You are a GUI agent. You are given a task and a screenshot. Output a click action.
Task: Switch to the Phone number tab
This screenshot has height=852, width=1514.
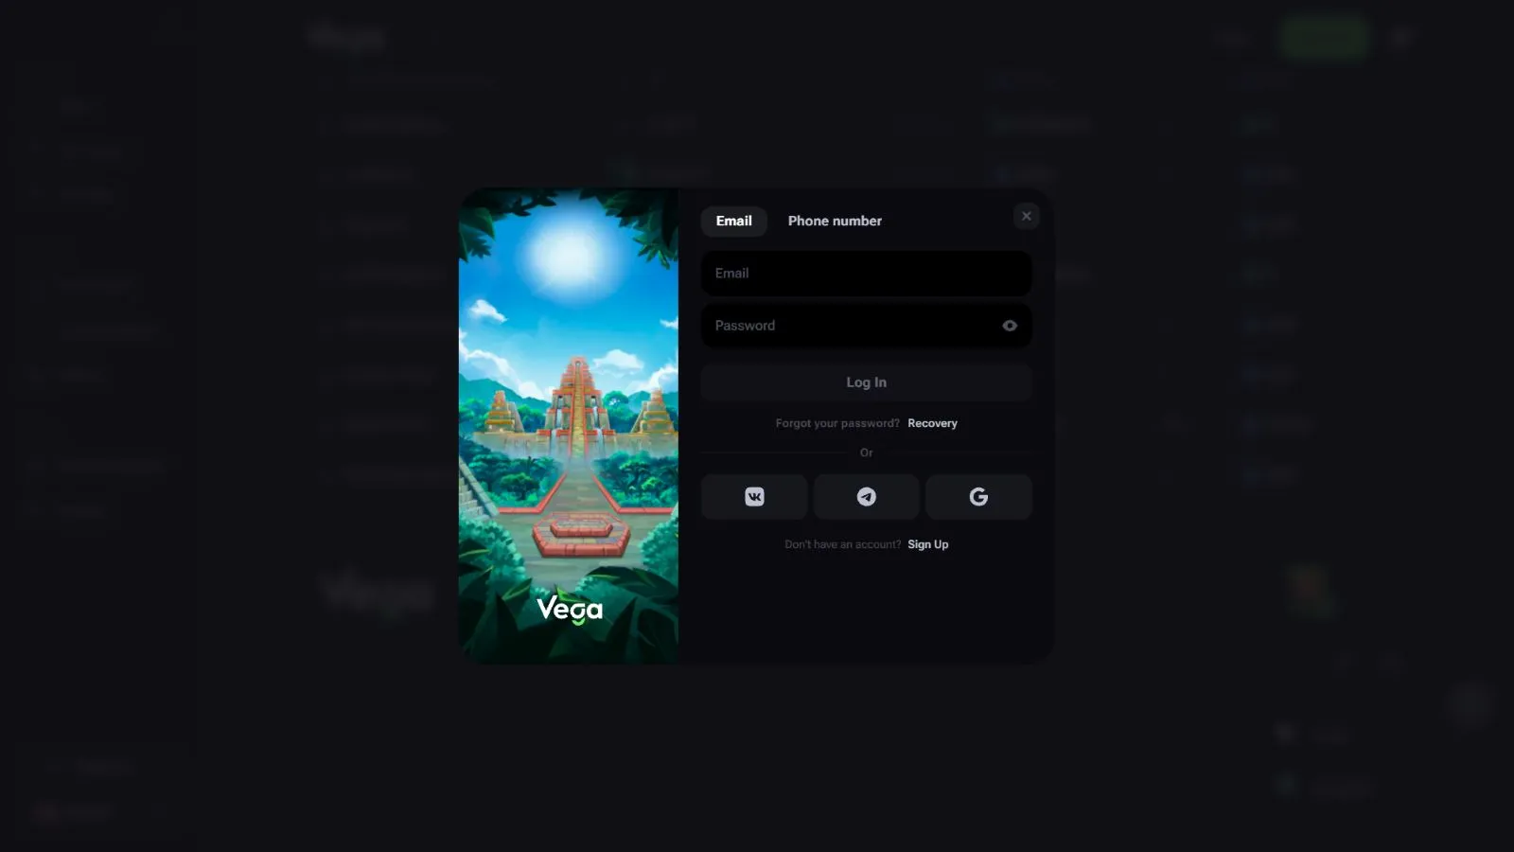(835, 221)
